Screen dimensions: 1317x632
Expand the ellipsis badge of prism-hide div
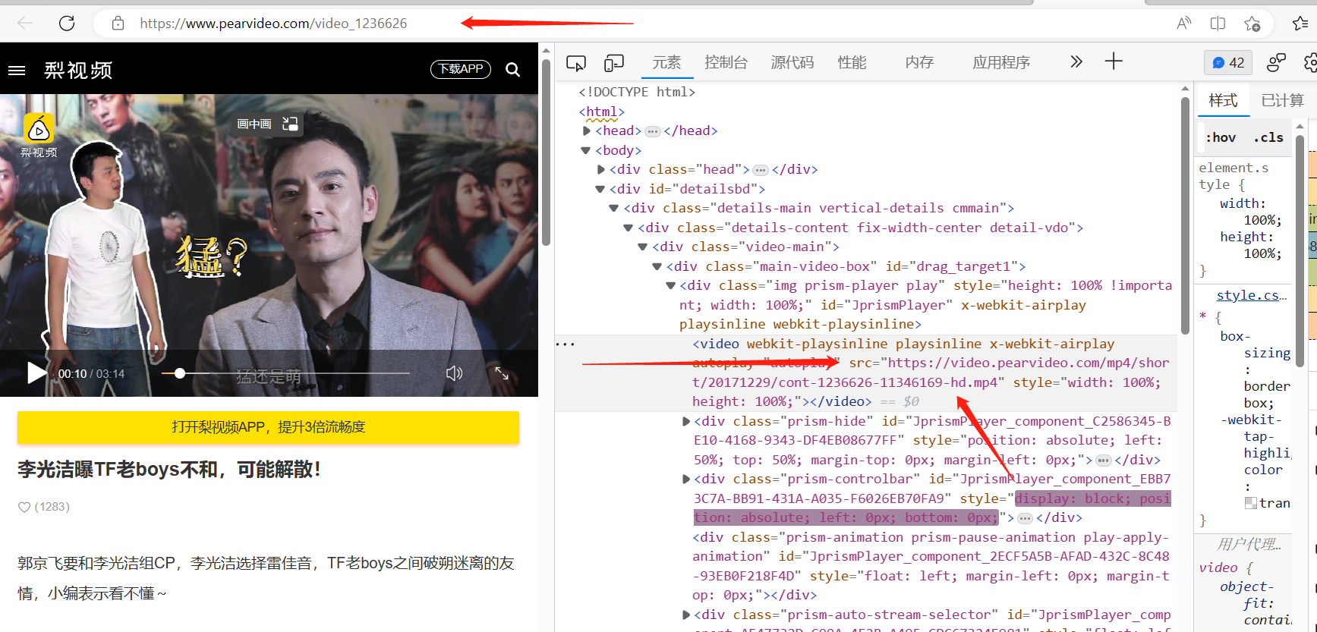[x=1104, y=461]
